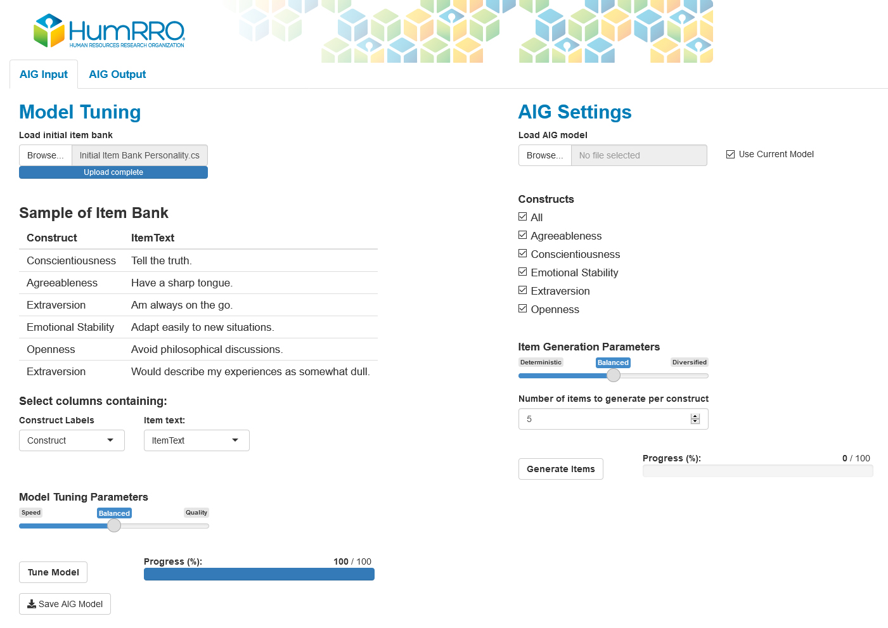The image size is (888, 628).
Task: Increase number of items using stepper arrow
Action: tap(695, 416)
